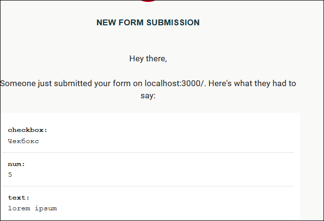Click the divider line below Чекбокс
324x221 pixels.
148,152
